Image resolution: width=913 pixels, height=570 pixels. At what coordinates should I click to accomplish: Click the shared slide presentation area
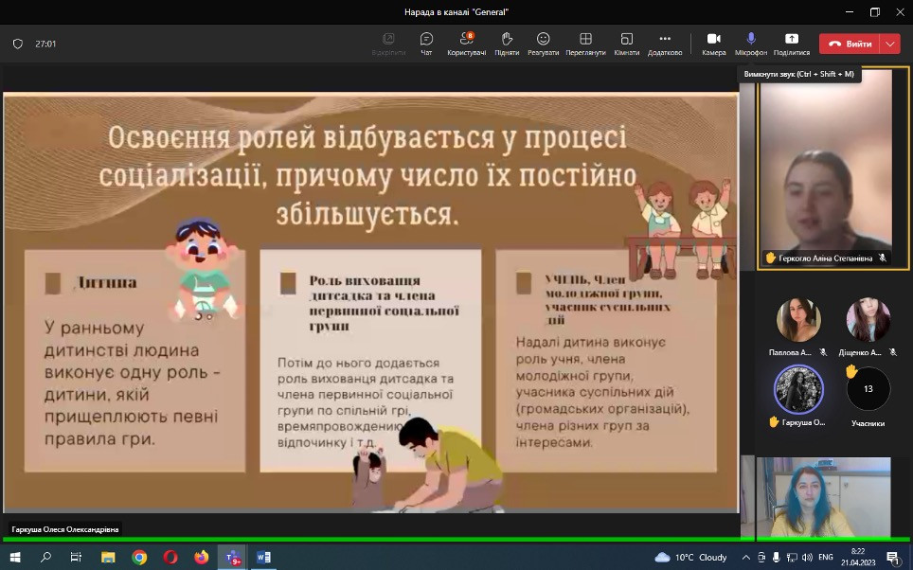371,303
